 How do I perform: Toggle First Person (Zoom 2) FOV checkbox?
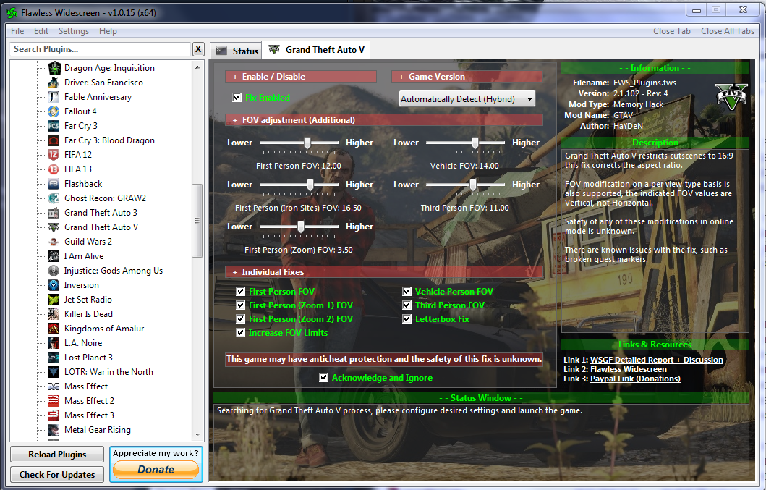[x=240, y=319]
